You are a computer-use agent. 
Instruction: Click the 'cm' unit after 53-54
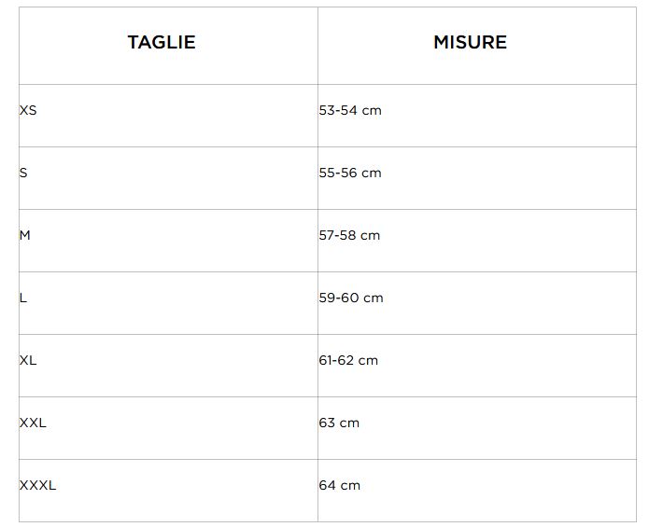click(372, 110)
